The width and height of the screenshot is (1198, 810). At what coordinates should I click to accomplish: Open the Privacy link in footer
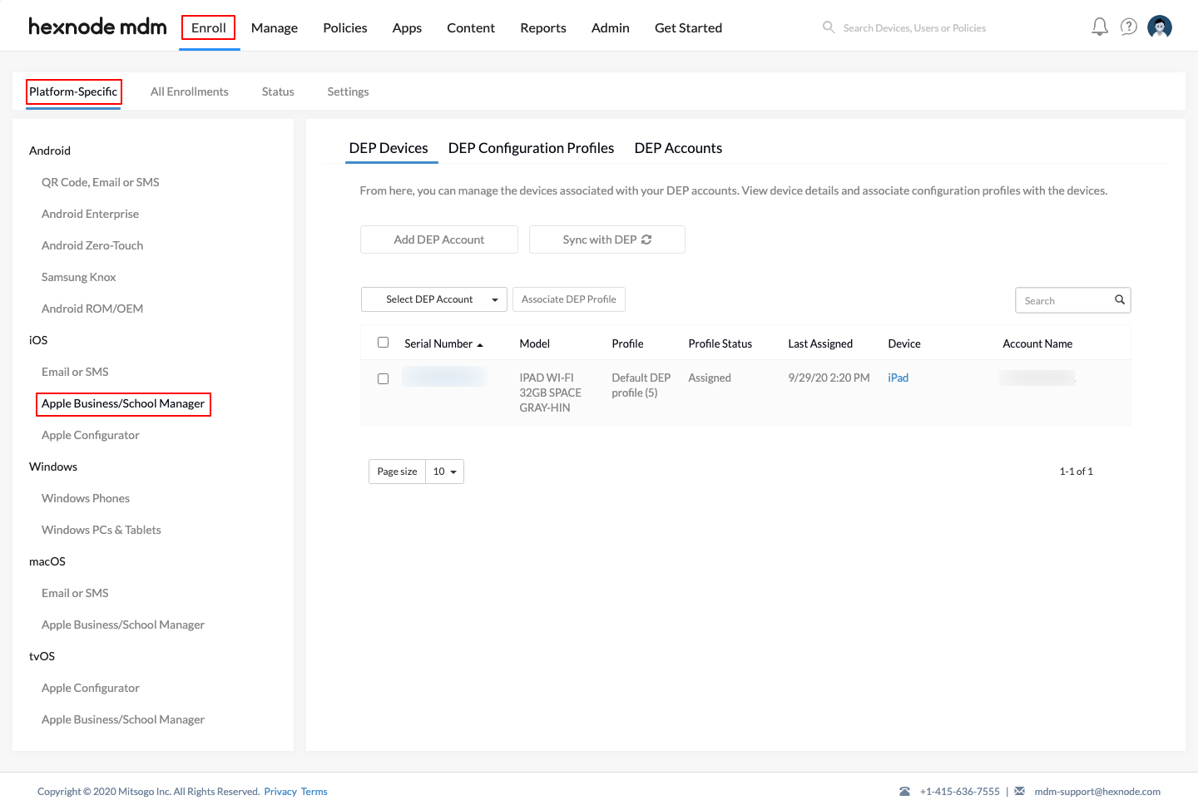pos(280,792)
